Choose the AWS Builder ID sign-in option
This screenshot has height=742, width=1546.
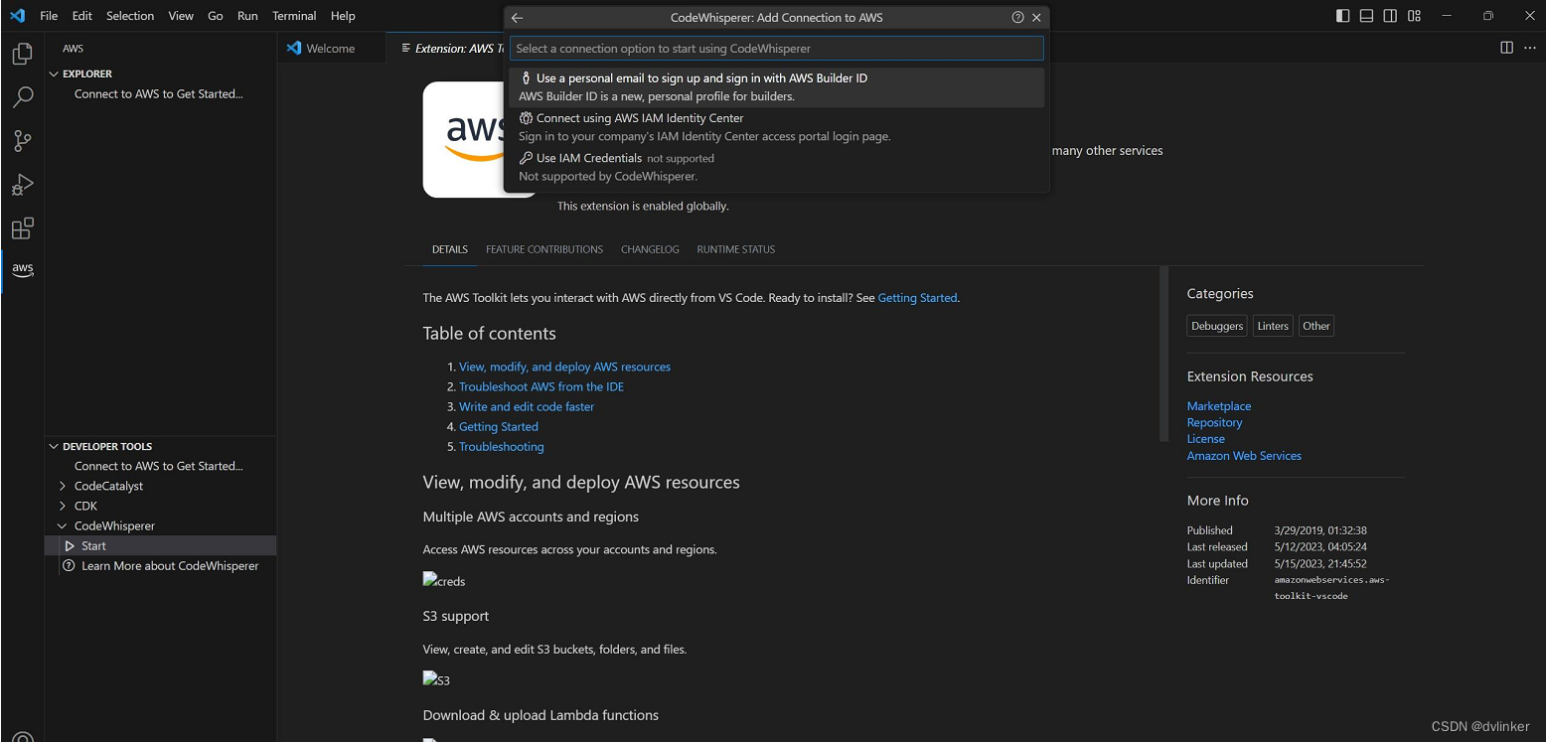[x=776, y=87]
